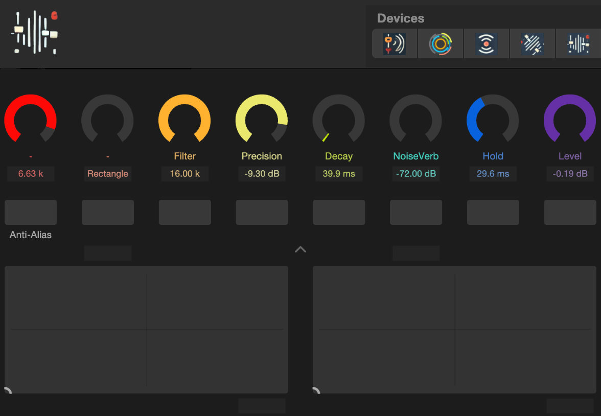Toggle the Anti-Alias button
The height and width of the screenshot is (416, 601).
(31, 212)
